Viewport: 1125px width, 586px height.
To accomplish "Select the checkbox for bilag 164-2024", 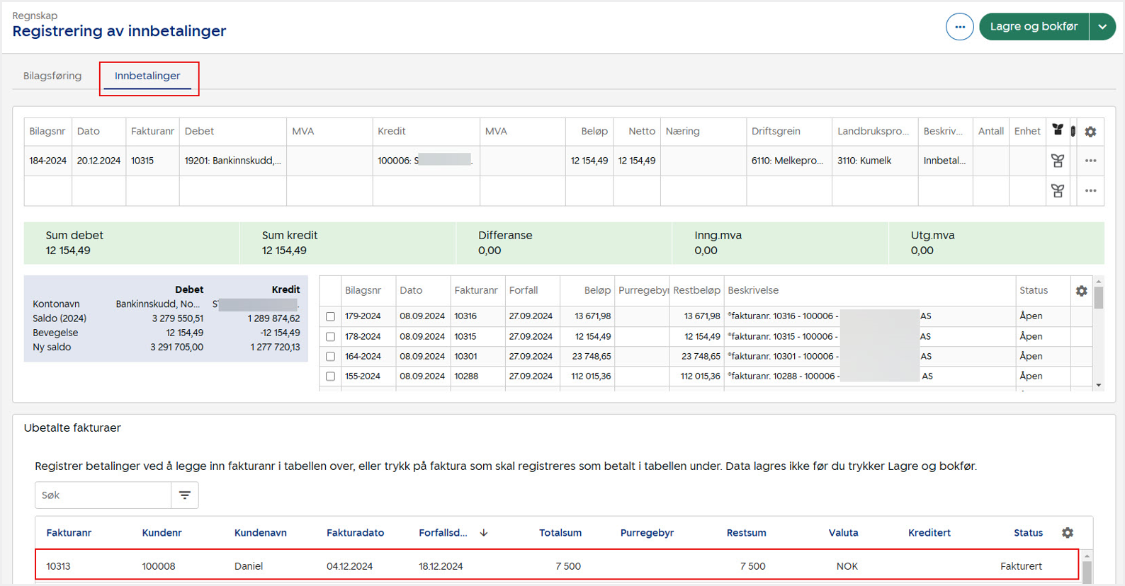I will [330, 357].
